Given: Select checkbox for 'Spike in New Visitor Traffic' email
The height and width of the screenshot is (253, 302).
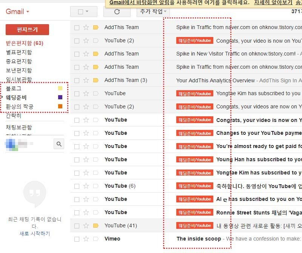Looking at the screenshot, I should [77, 54].
